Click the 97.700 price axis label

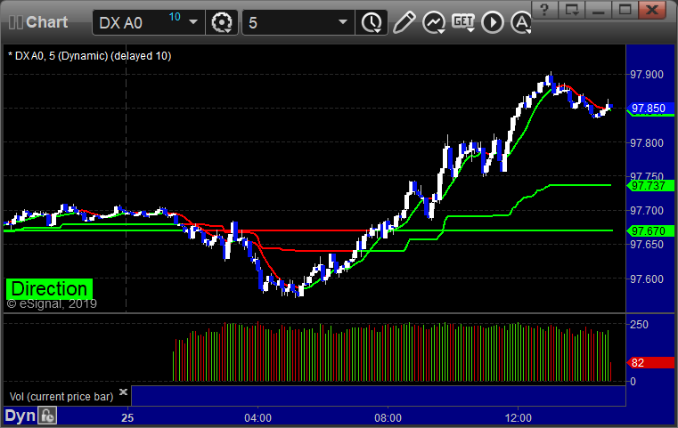tap(647, 210)
